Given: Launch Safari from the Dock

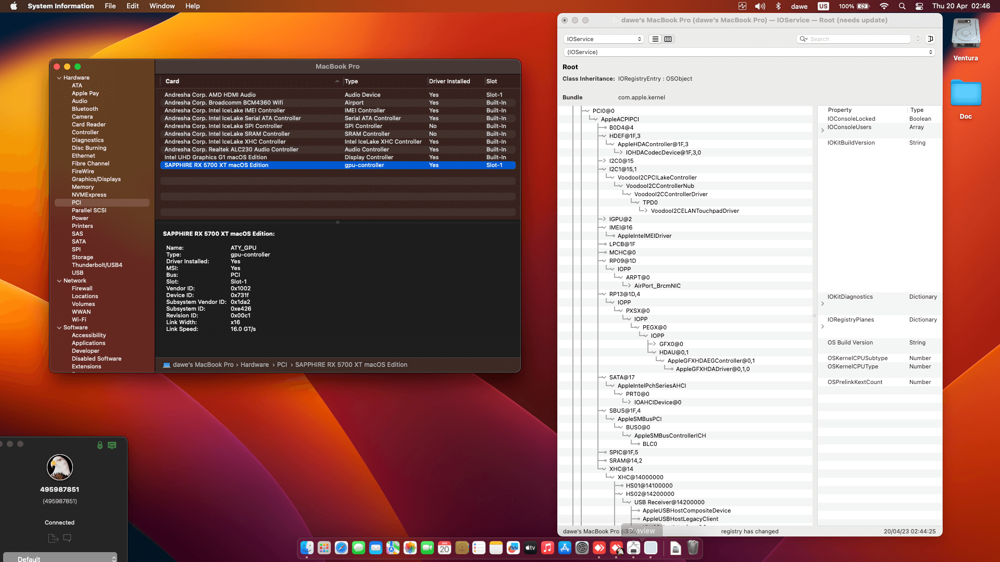Looking at the screenshot, I should tap(341, 548).
